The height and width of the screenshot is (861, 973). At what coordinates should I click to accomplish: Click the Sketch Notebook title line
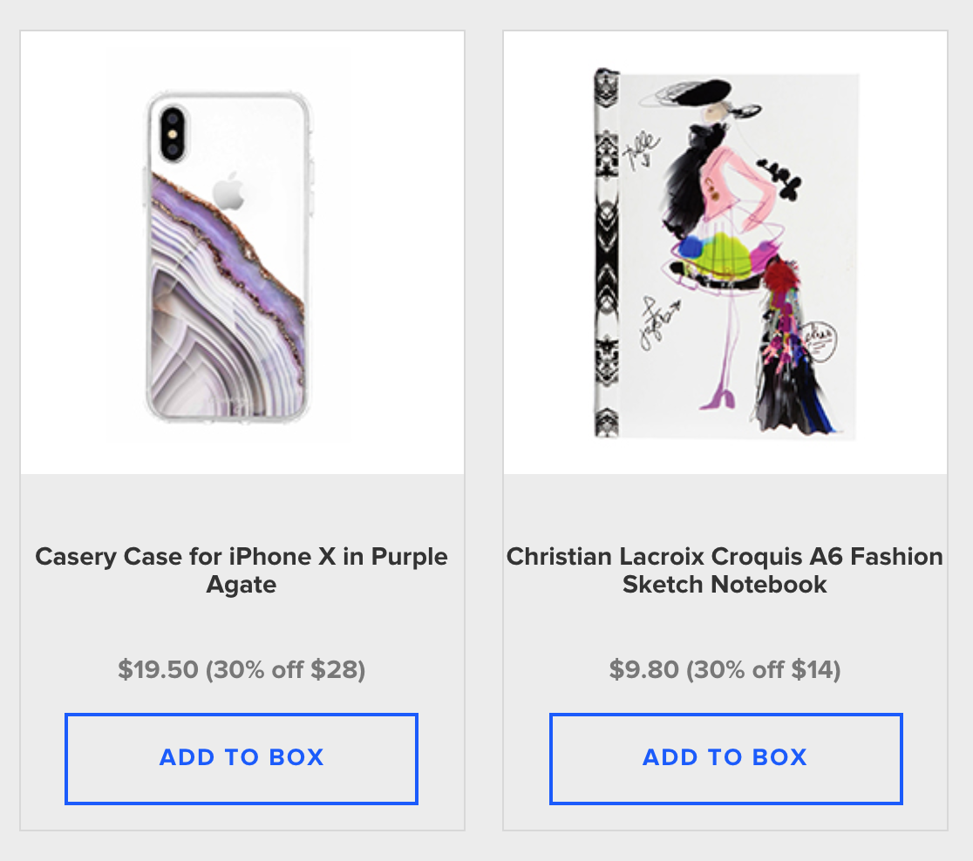click(x=725, y=585)
